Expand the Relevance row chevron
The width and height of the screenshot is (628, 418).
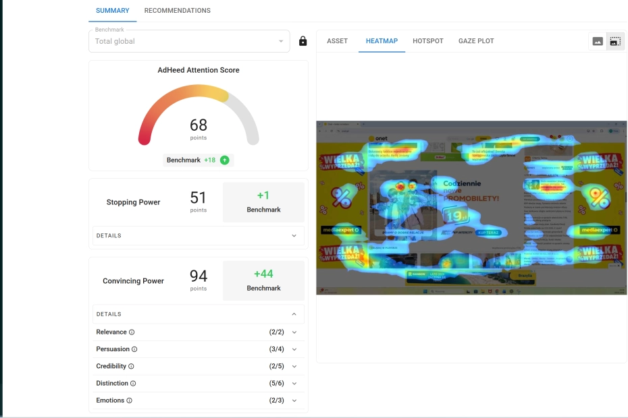294,332
